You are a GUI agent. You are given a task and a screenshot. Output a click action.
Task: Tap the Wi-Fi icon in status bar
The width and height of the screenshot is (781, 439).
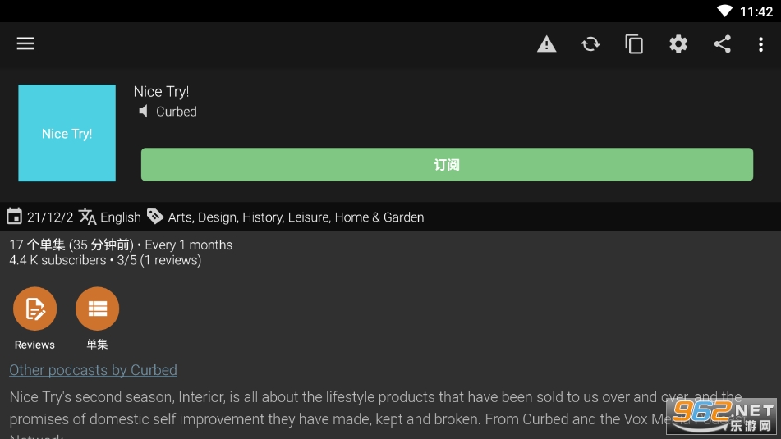(724, 11)
